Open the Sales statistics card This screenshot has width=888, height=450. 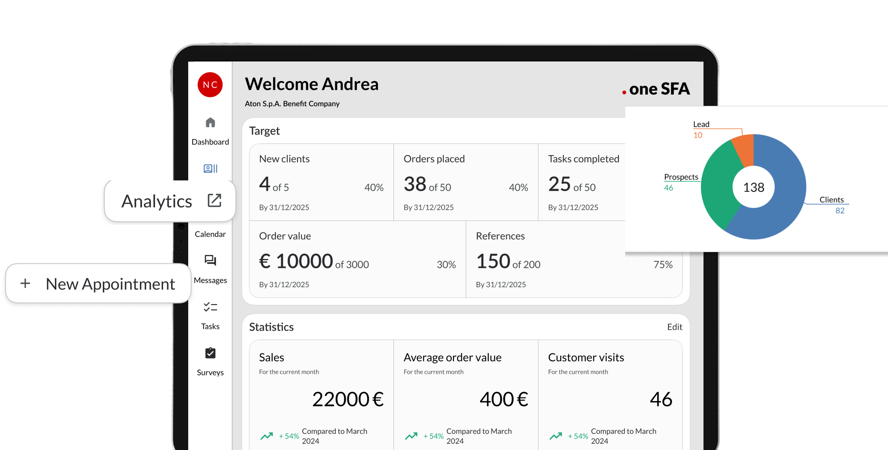pyautogui.click(x=321, y=395)
